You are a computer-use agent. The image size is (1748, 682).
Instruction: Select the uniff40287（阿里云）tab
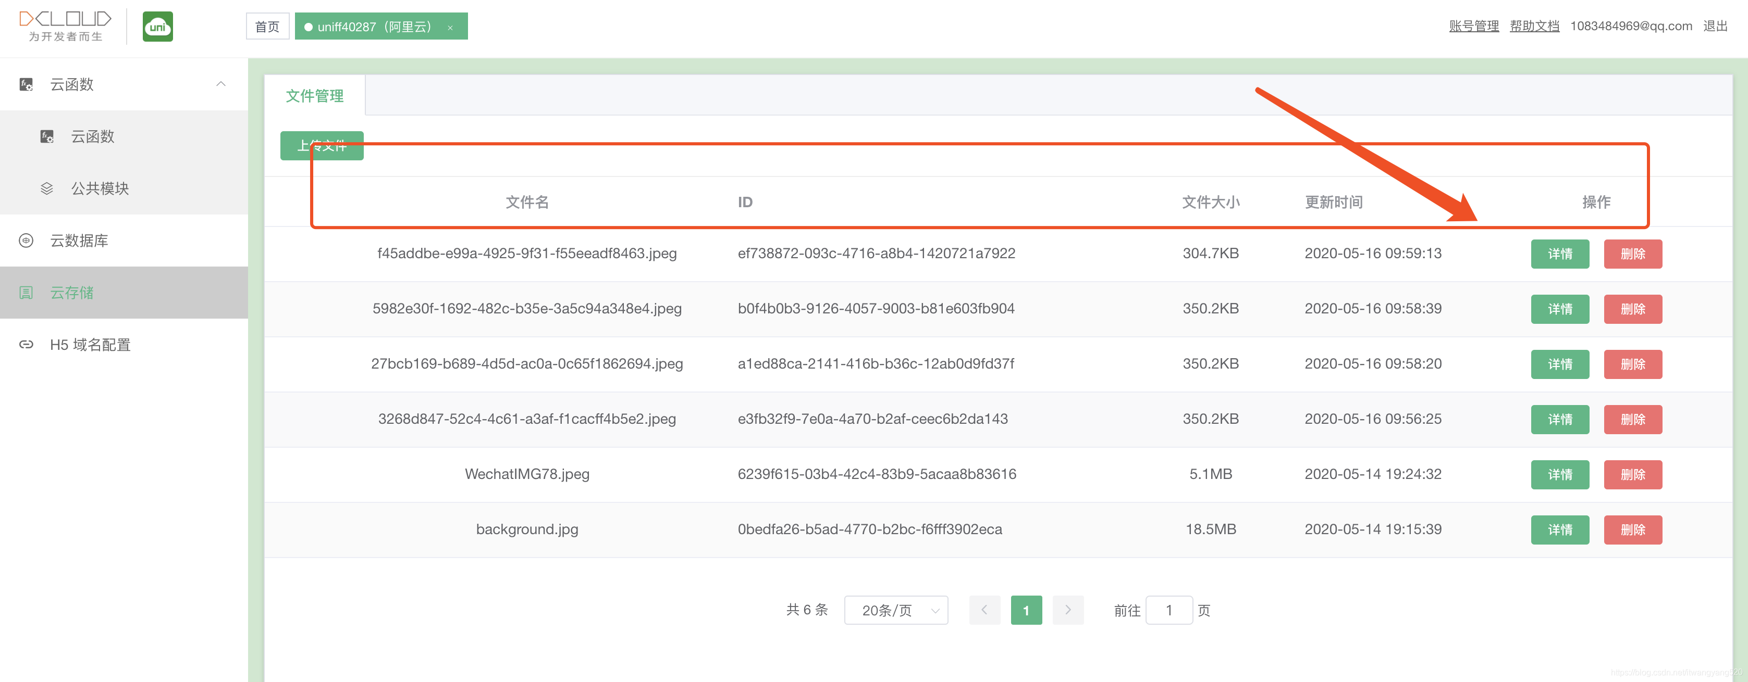tap(380, 27)
